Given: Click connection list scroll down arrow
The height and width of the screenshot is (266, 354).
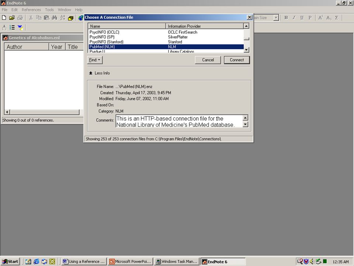Looking at the screenshot, I should [x=247, y=50].
